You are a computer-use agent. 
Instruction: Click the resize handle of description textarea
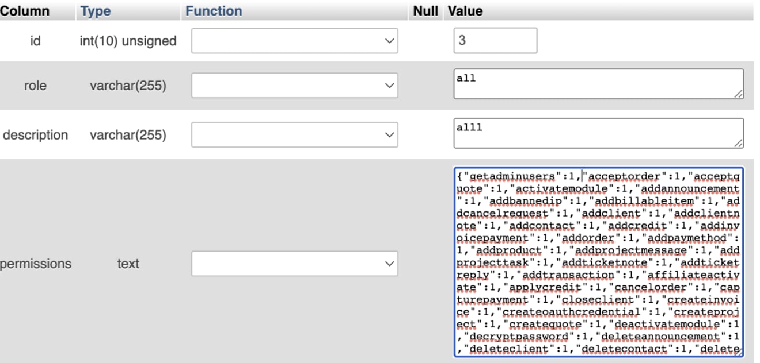[739, 144]
